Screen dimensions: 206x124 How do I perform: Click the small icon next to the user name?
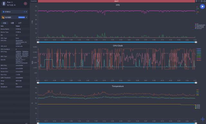point(12,2)
